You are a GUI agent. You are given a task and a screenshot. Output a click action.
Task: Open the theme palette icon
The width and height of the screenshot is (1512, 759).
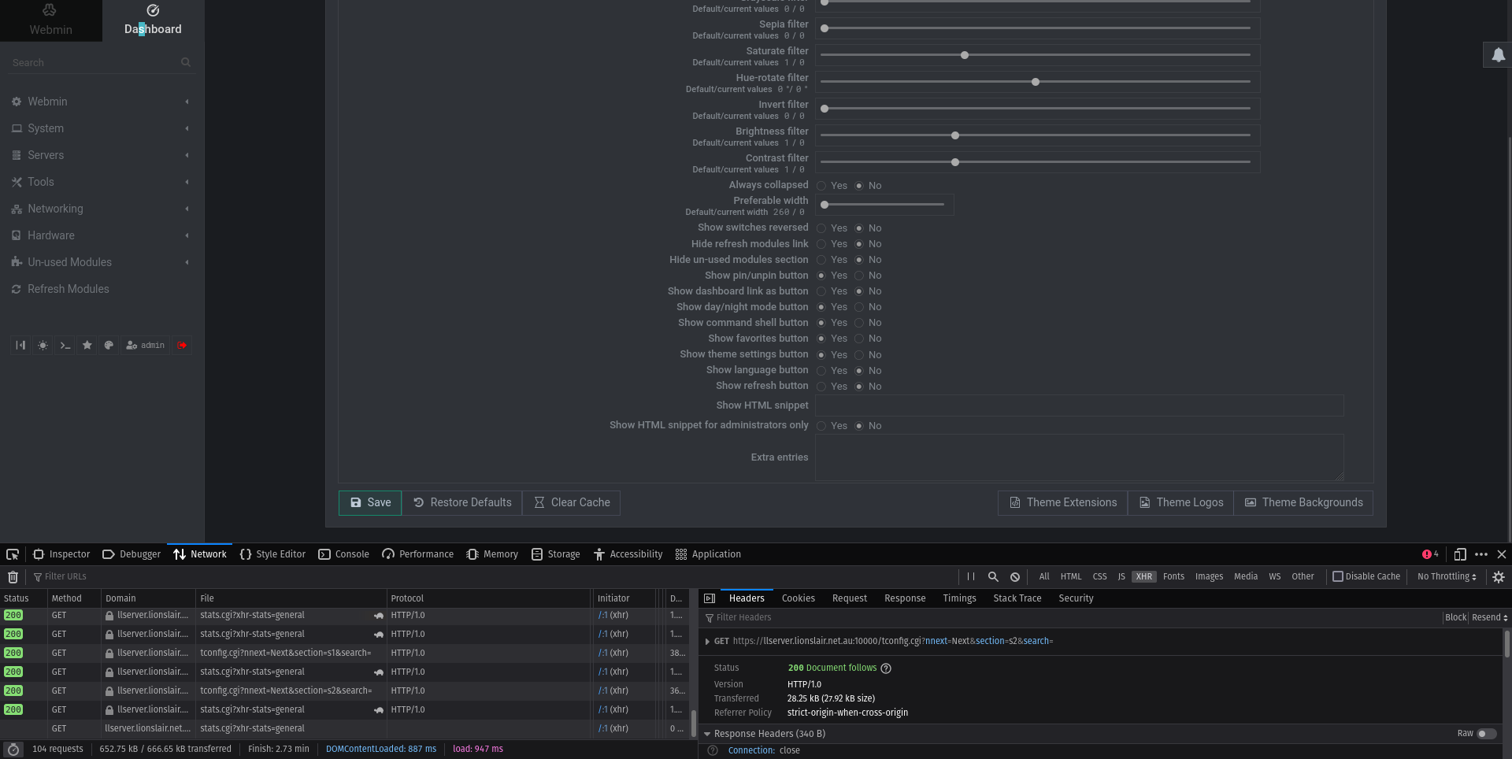tap(109, 345)
